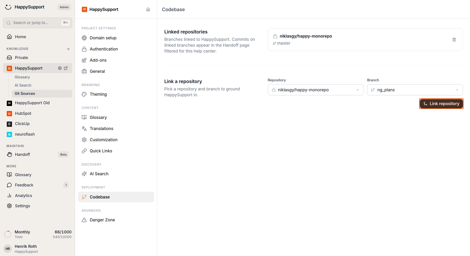Open General project settings
The height and width of the screenshot is (256, 470).
coord(116,71)
